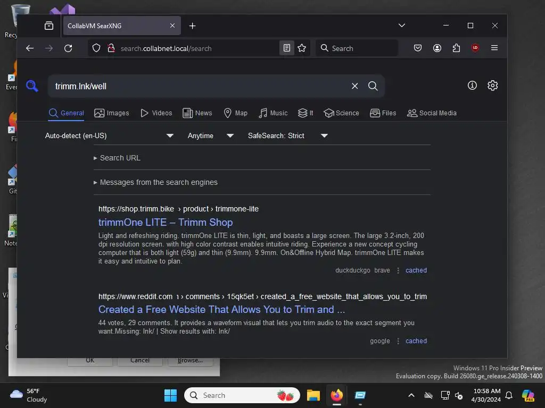Screen dimensions: 545x408
Task: Open the weather widget showing 56°F Cloudy
Action: pyautogui.click(x=29, y=395)
